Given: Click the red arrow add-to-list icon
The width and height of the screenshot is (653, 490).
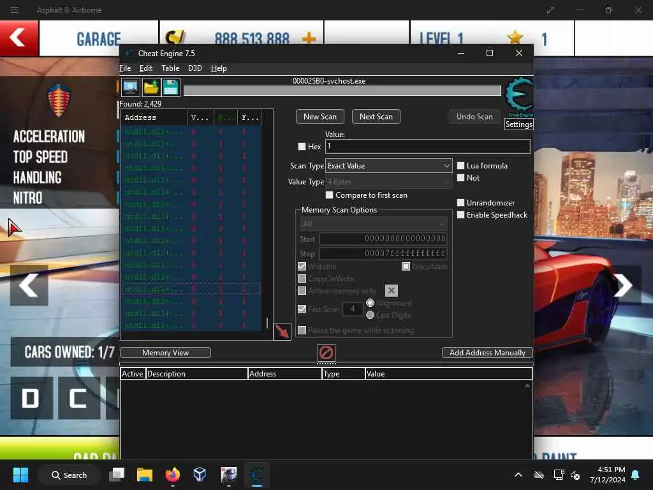Looking at the screenshot, I should [x=282, y=331].
